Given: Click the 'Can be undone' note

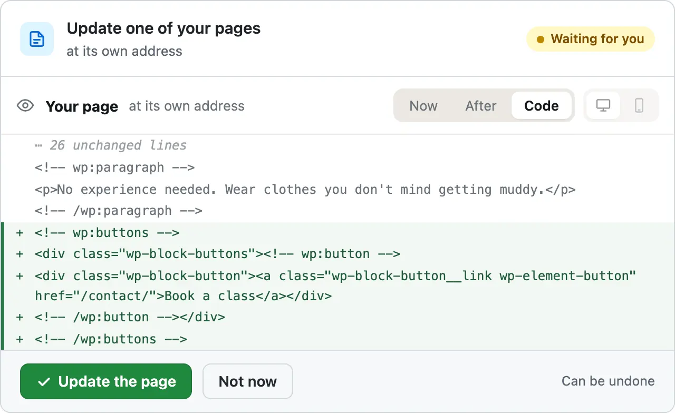Looking at the screenshot, I should [608, 381].
